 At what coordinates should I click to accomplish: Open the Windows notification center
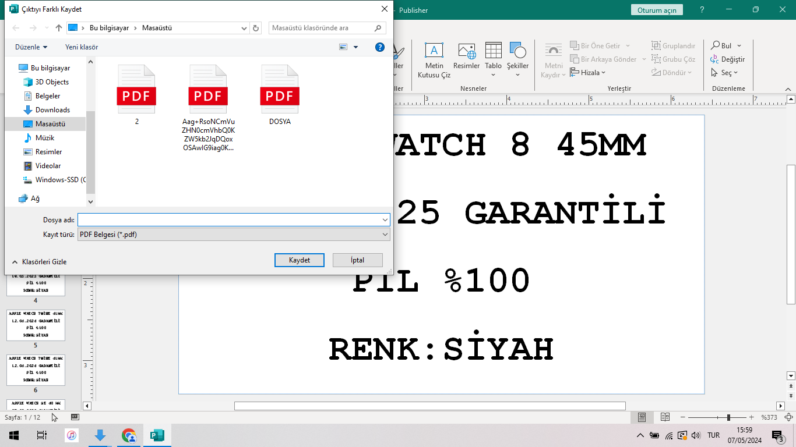(x=777, y=435)
